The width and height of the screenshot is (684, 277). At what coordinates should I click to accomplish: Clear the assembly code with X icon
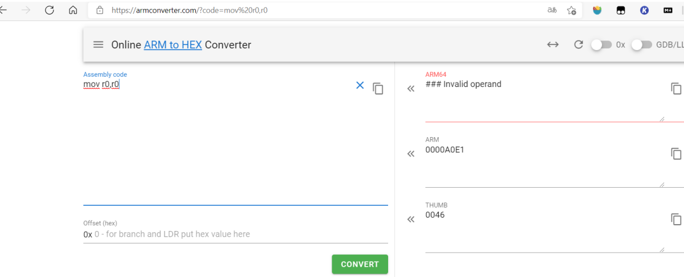[360, 85]
